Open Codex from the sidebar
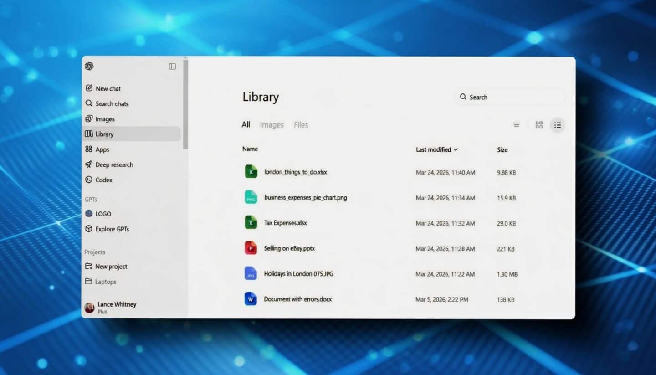Viewport: 656px width, 375px height. point(99,180)
